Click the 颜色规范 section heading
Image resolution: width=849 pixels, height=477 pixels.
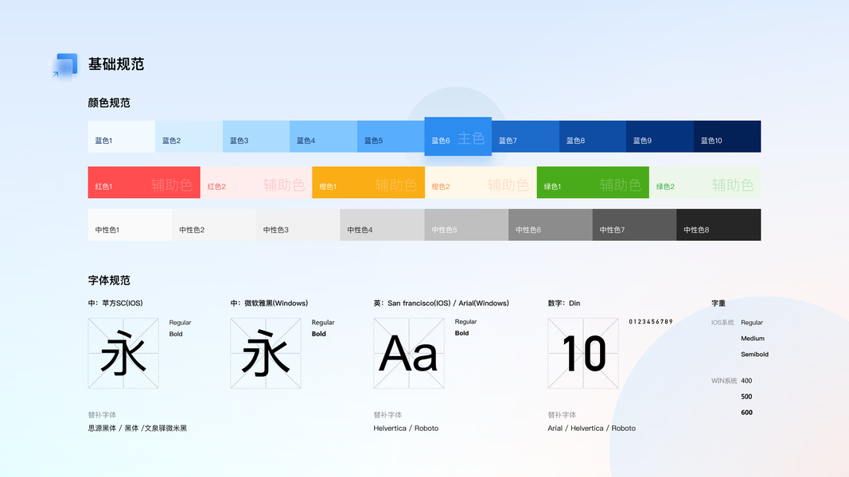pyautogui.click(x=109, y=103)
